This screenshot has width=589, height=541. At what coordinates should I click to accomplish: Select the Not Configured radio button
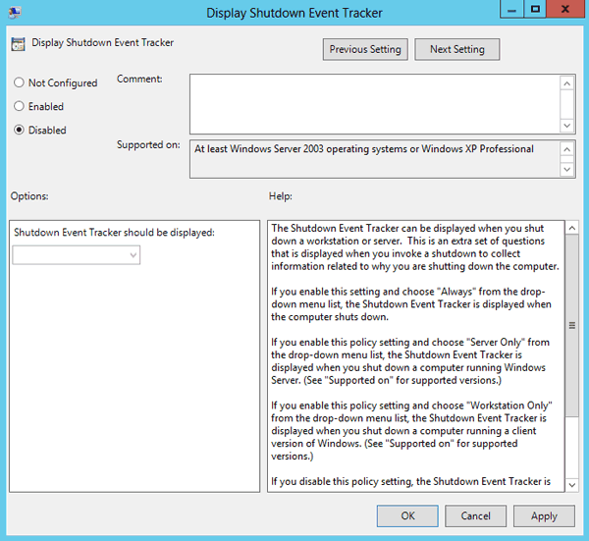56,82
